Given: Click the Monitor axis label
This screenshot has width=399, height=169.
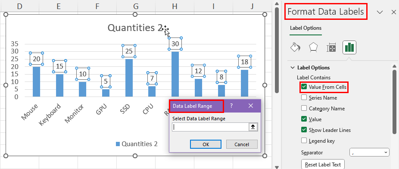Looking at the screenshot, I should 74,113.
